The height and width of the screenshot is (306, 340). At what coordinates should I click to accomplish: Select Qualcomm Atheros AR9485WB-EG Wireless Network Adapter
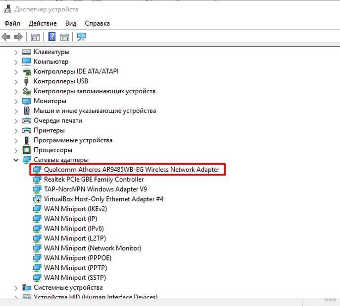point(132,170)
